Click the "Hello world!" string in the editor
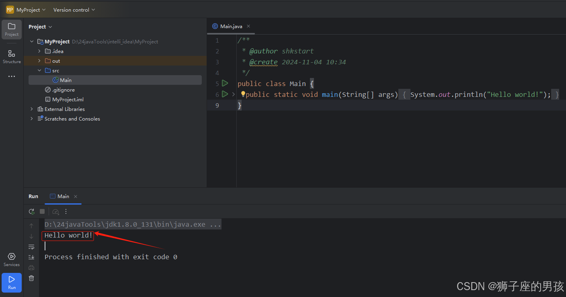The height and width of the screenshot is (297, 566). pyautogui.click(x=515, y=94)
